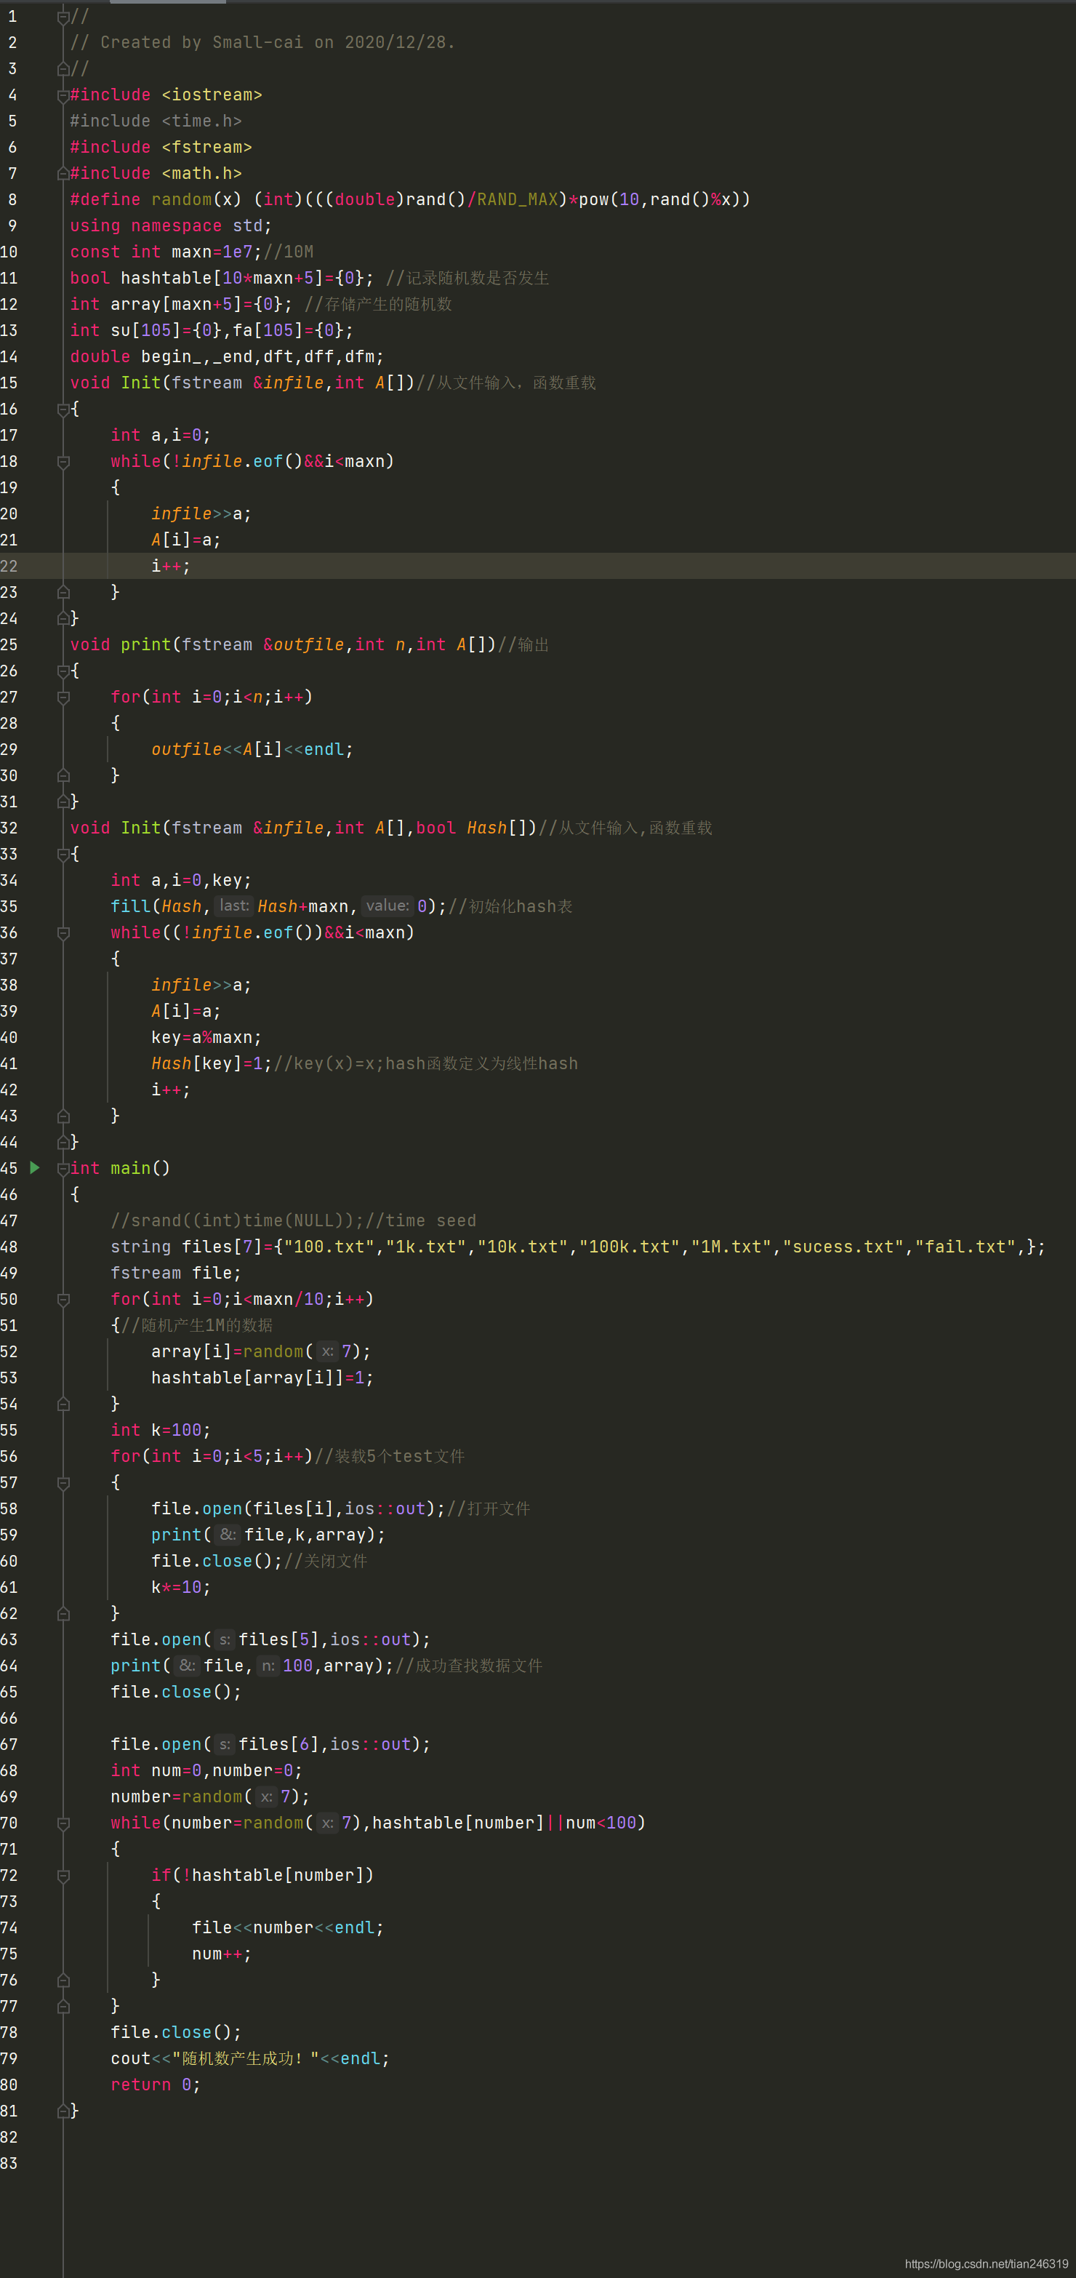Click 'key=a%maxn;' statement
1076x2278 pixels.
point(206,1037)
